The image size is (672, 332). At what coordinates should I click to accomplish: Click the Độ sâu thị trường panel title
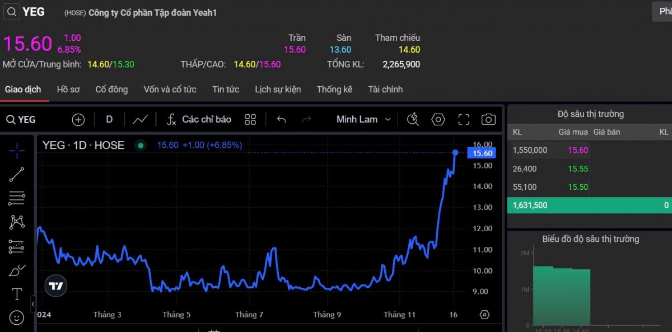click(x=590, y=114)
